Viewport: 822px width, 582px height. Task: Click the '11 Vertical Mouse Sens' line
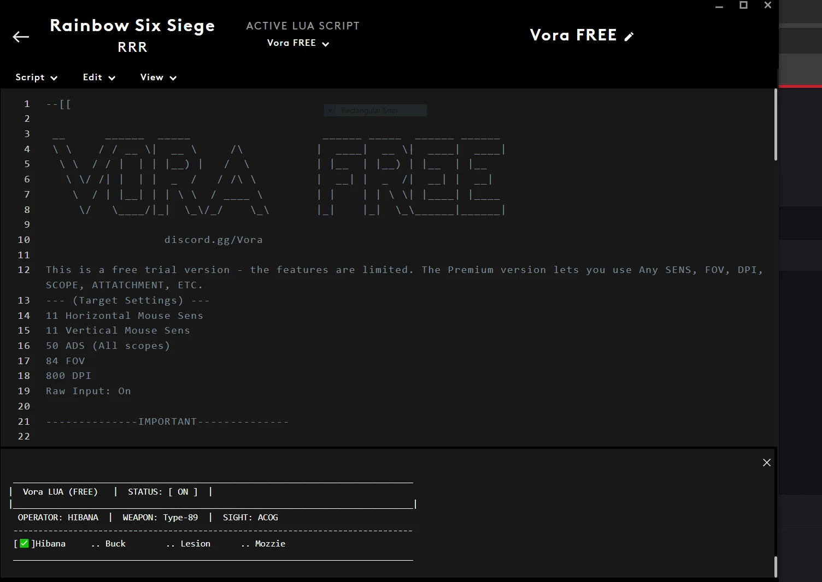tap(118, 330)
